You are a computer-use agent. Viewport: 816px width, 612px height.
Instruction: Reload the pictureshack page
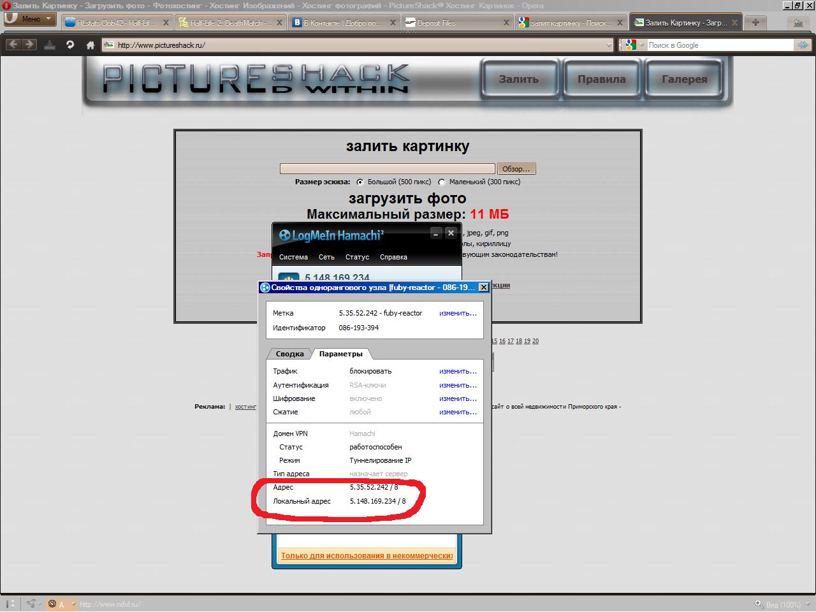tap(70, 45)
